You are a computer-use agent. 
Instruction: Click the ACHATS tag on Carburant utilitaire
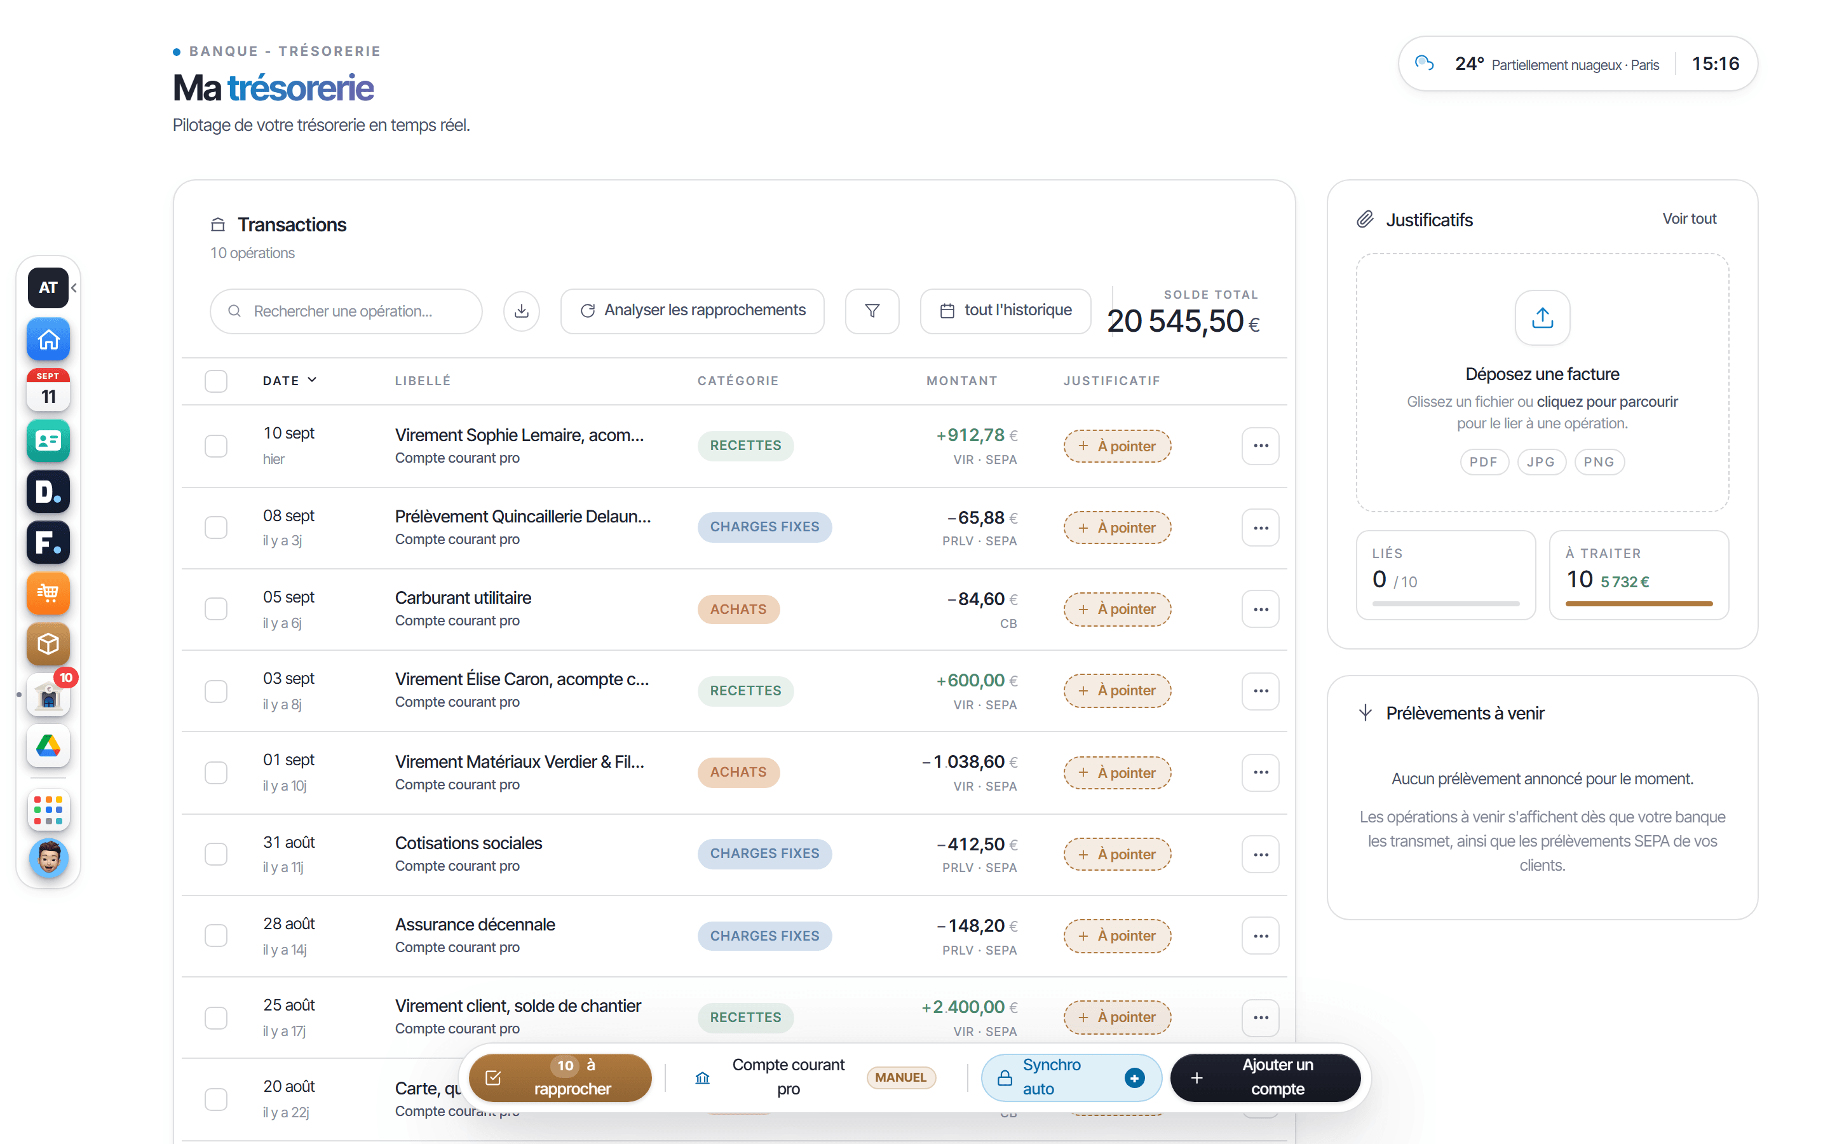(738, 609)
